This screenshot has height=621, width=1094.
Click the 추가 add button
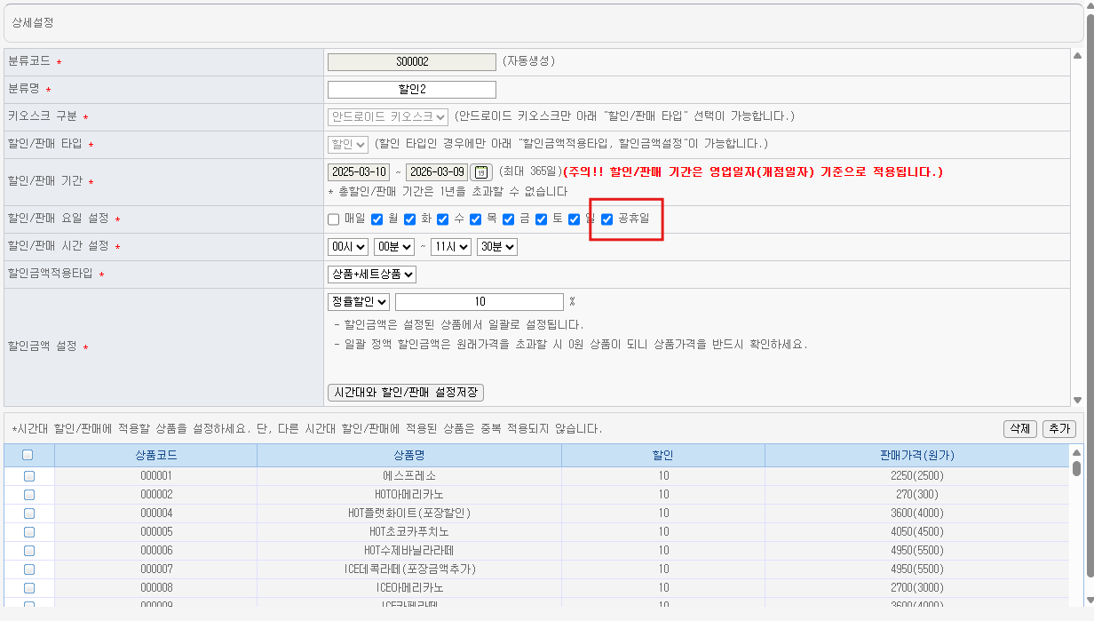pyautogui.click(x=1058, y=429)
